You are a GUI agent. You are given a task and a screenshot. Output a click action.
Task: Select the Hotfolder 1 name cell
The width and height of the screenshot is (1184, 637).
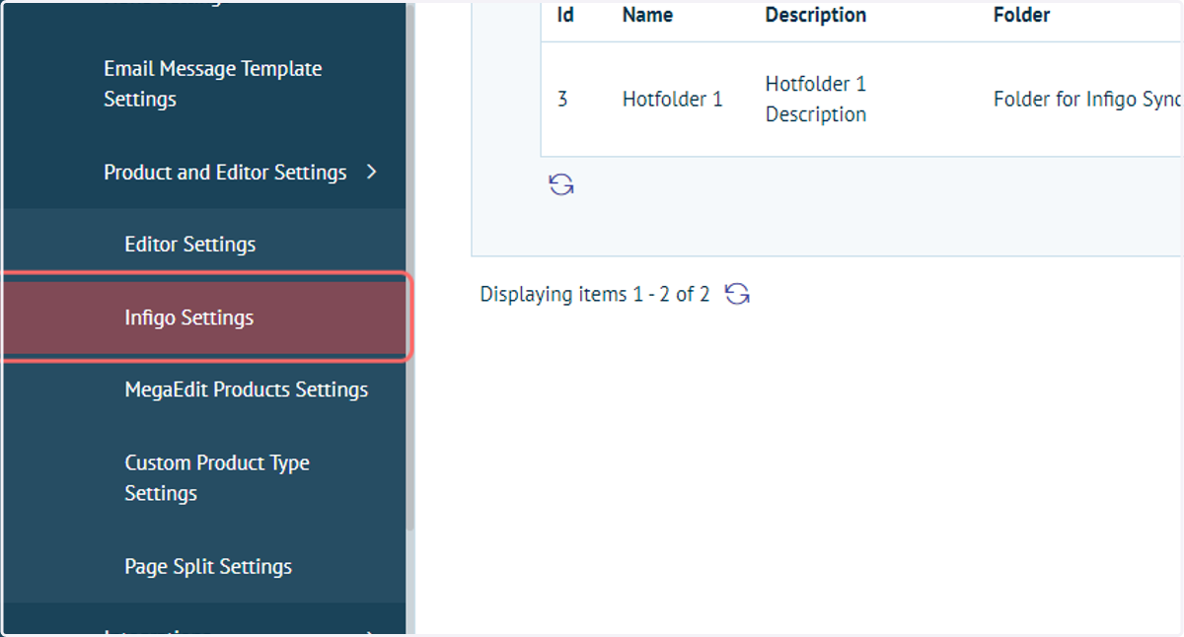[672, 99]
